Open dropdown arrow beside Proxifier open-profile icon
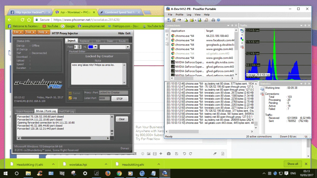Viewport: 317px width, 178px height. (195, 20)
